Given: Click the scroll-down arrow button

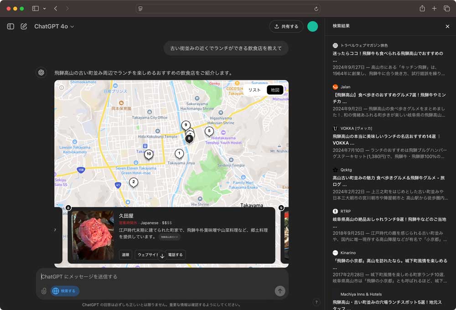Looking at the screenshot, I should 162,256.
